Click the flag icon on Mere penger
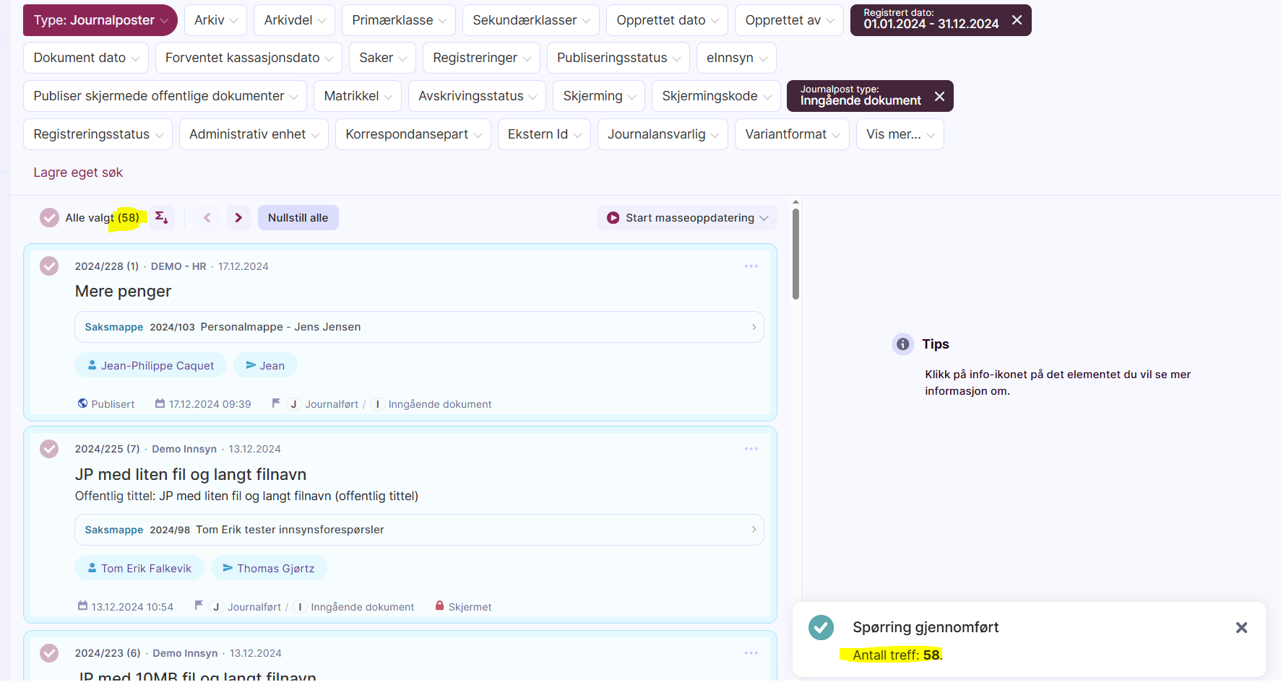 pyautogui.click(x=276, y=403)
